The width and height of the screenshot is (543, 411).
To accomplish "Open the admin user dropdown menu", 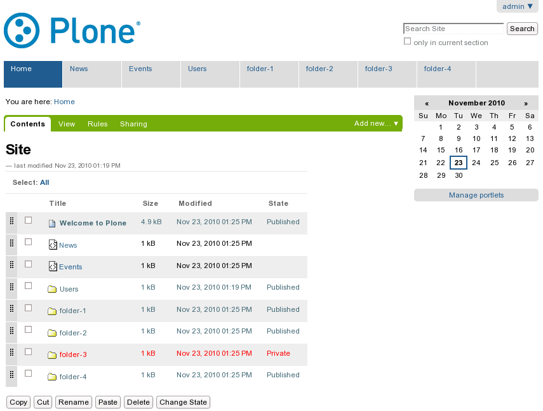I will [518, 6].
